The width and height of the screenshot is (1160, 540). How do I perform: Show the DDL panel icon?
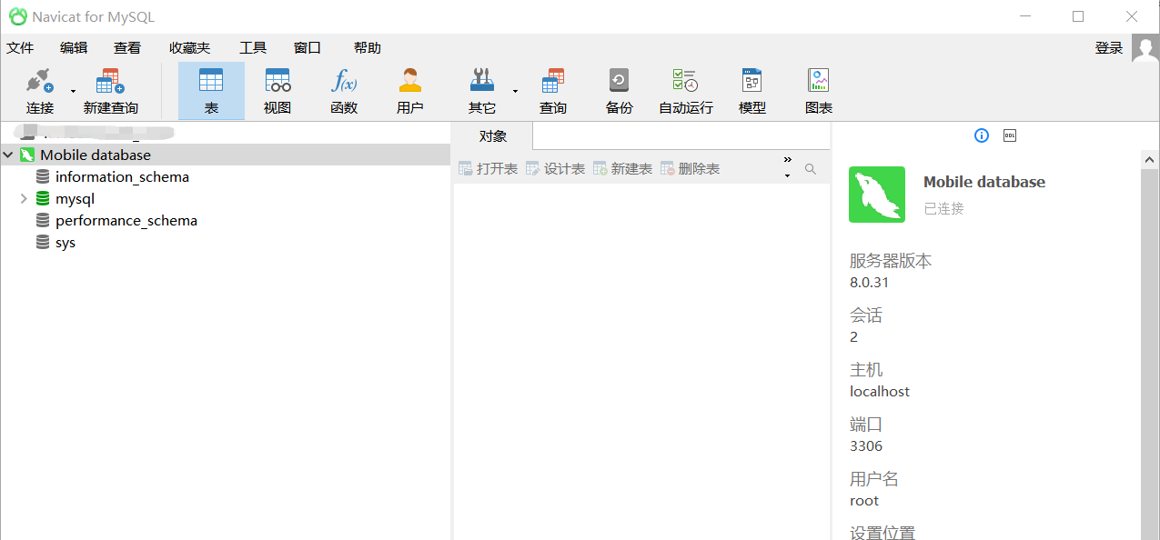(1010, 135)
